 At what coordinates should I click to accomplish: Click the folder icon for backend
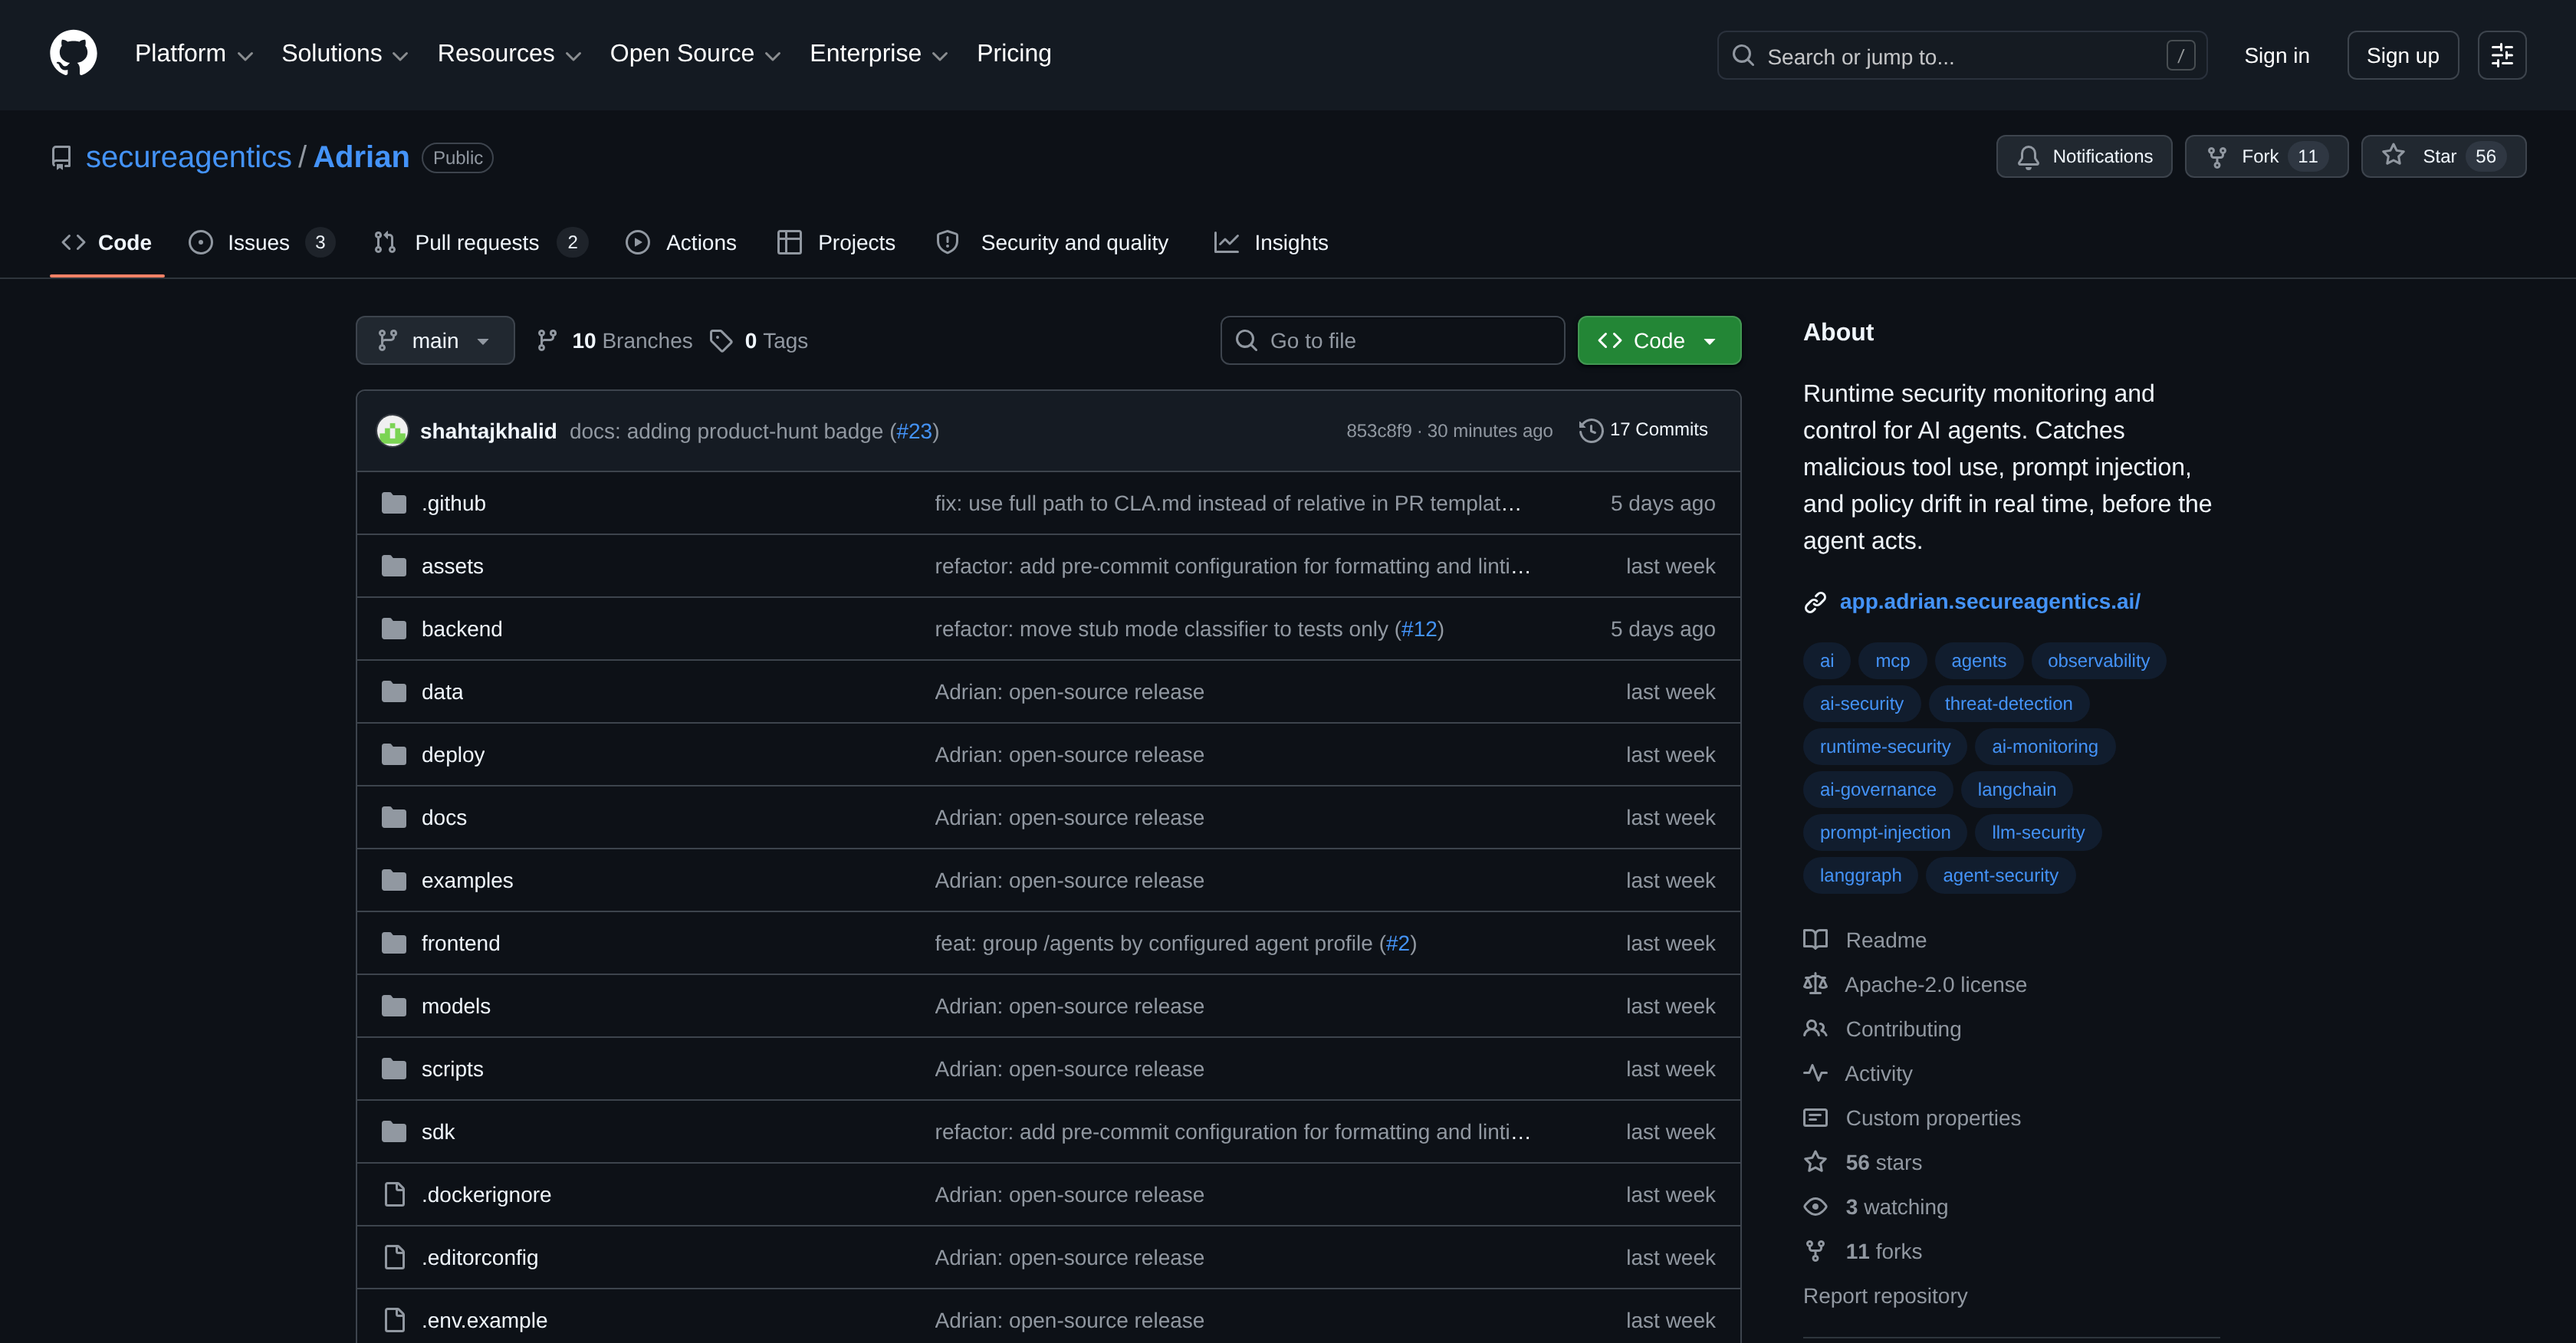point(394,629)
